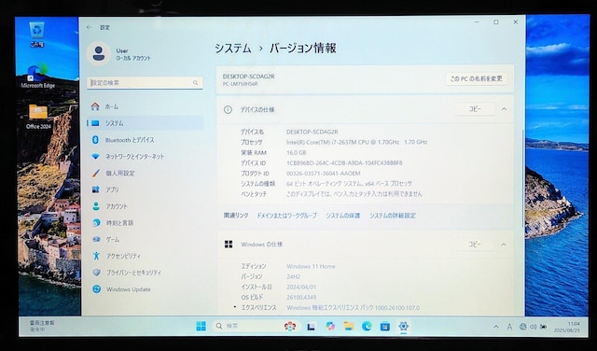Click the taskbar 検索 search box
The height and width of the screenshot is (351, 597).
257,326
